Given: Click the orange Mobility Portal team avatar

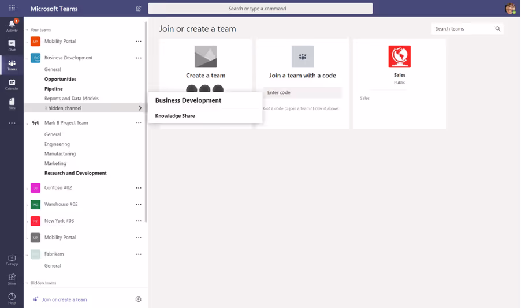Looking at the screenshot, I should click(35, 41).
